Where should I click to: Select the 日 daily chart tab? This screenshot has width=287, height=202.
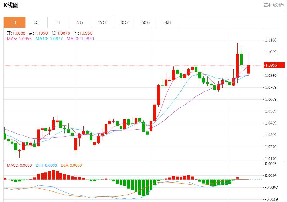[14, 22]
